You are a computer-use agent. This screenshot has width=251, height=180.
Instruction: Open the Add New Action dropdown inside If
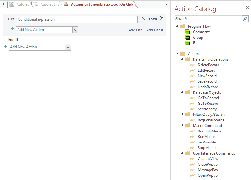[75, 30]
